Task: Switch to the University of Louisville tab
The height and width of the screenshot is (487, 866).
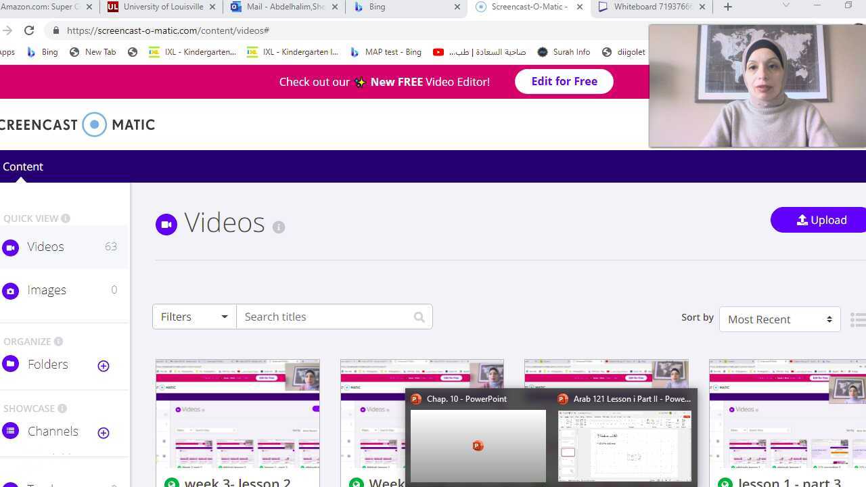Action: coord(161,7)
